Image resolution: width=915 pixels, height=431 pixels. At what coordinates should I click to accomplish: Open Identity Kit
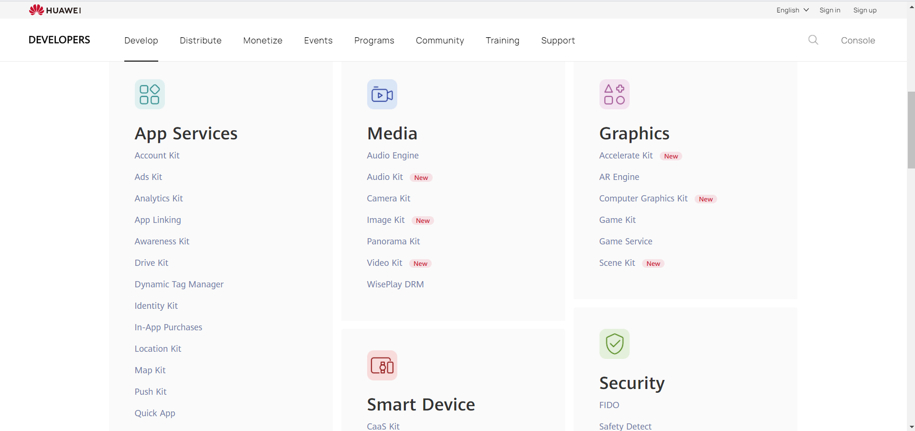pyautogui.click(x=156, y=306)
